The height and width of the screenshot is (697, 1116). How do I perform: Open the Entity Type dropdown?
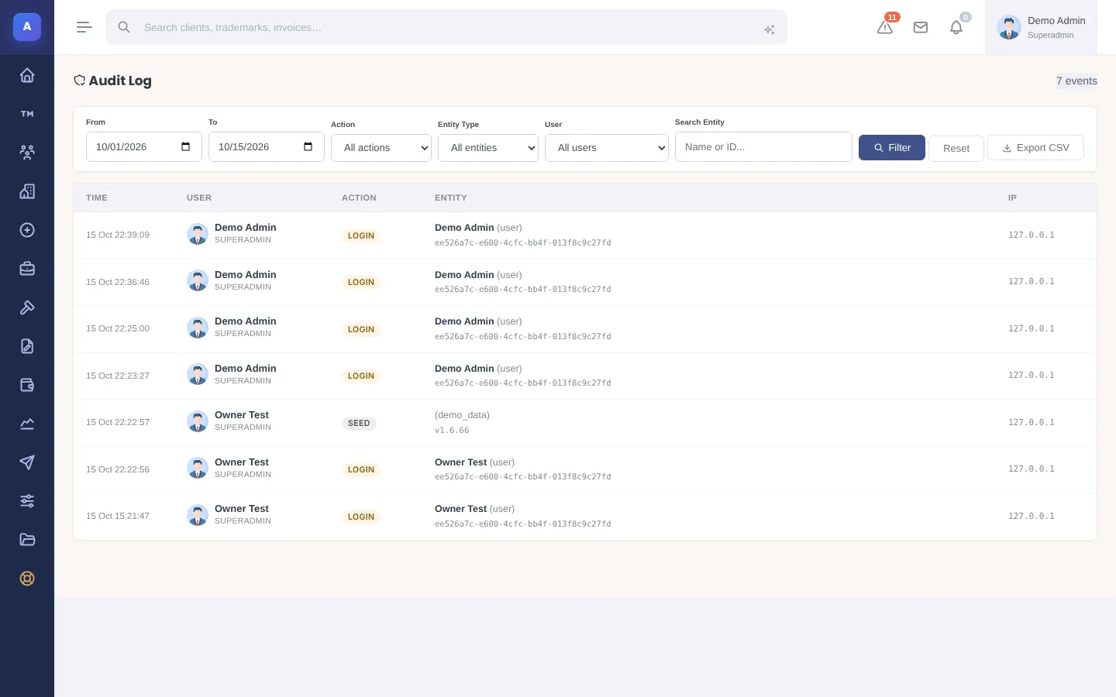488,148
